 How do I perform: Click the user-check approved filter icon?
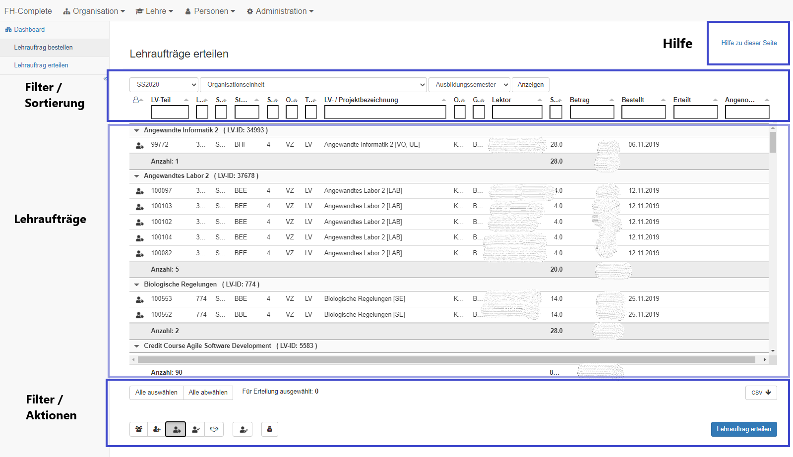pos(195,429)
